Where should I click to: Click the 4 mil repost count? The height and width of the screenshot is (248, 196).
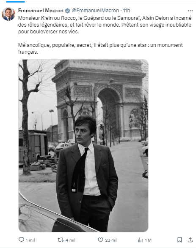pos(70,240)
